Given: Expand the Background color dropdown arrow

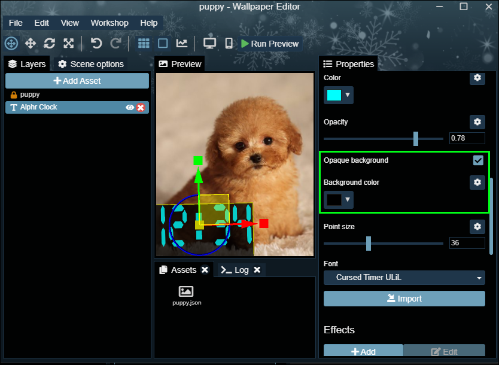Looking at the screenshot, I should 348,199.
